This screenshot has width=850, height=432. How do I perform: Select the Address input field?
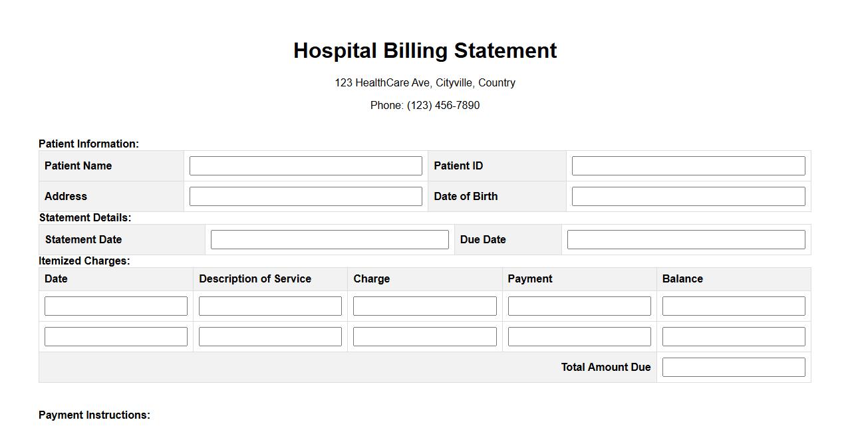pos(305,197)
